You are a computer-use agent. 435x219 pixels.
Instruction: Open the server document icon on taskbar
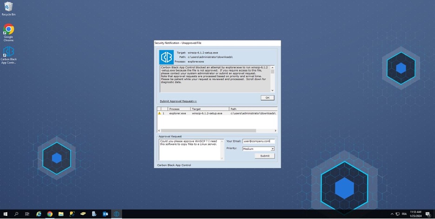pyautogui.click(x=94, y=214)
